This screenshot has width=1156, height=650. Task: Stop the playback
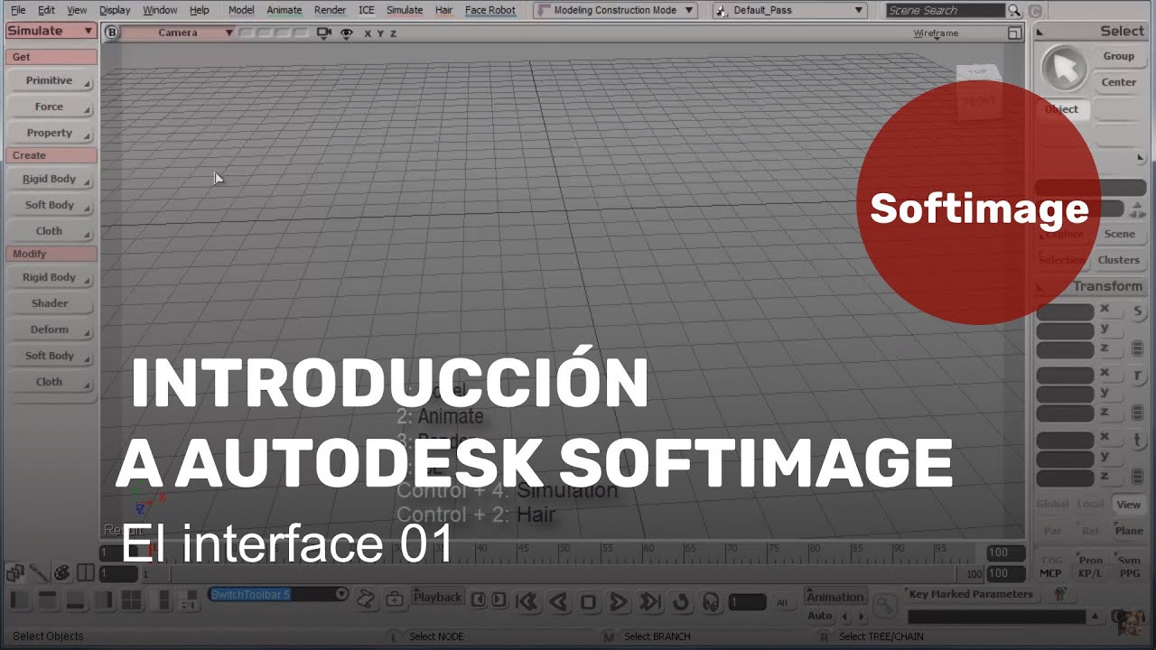588,601
